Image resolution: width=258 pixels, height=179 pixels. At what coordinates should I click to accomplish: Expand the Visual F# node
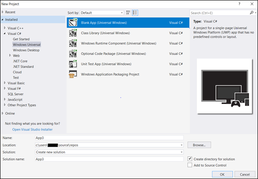(5, 88)
